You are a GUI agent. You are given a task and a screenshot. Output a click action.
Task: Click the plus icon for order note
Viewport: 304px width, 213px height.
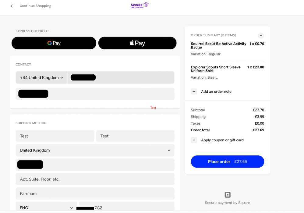[x=194, y=91]
